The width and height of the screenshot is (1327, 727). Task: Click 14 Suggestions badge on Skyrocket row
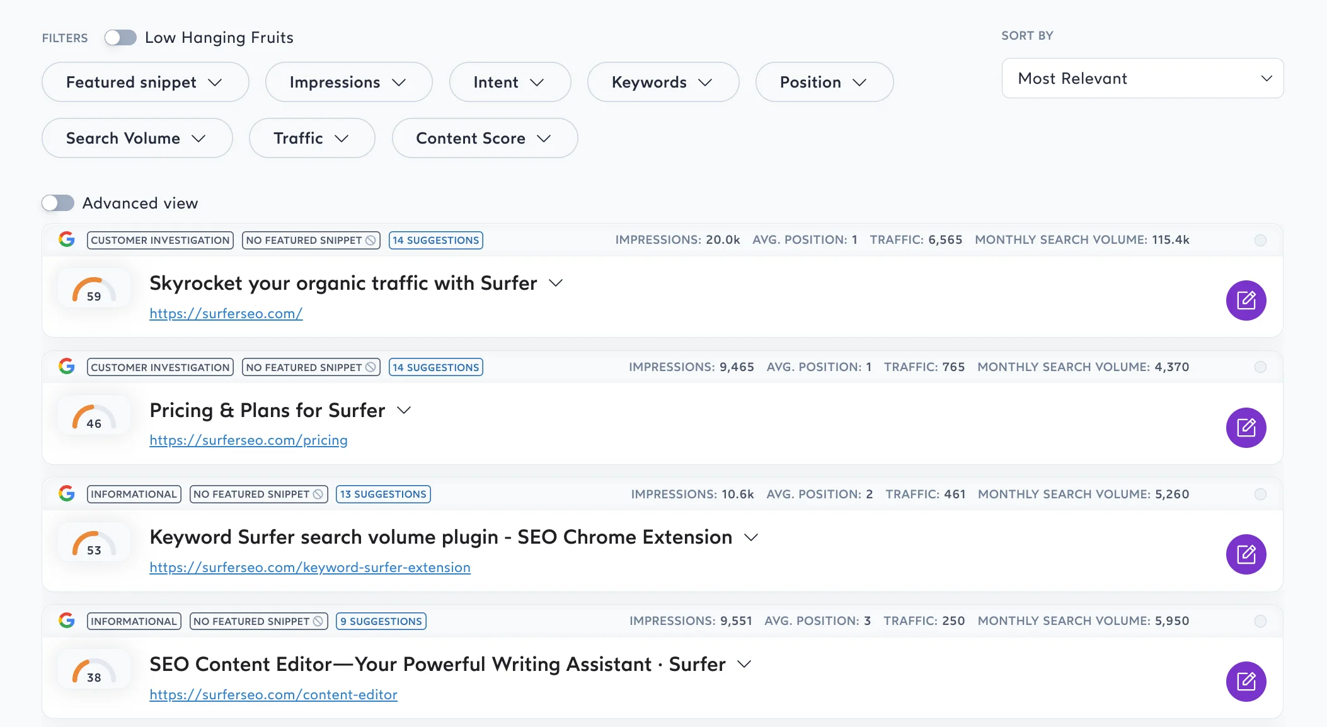tap(436, 240)
